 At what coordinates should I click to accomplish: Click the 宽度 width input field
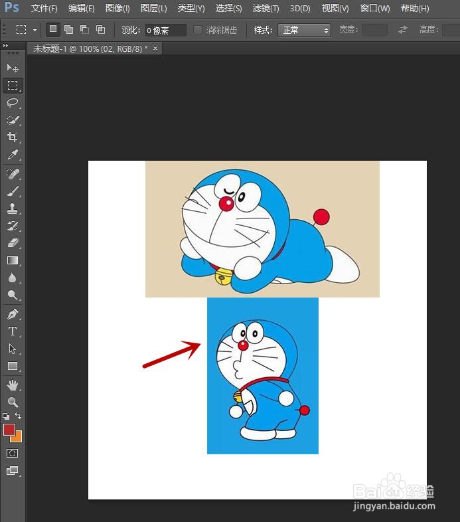[x=374, y=30]
